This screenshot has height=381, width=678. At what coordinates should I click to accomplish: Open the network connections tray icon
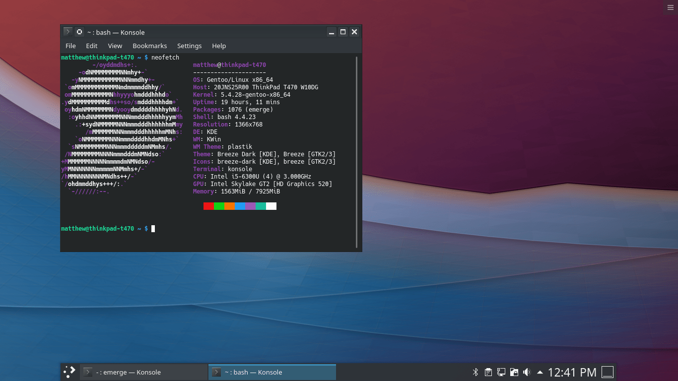(501, 372)
